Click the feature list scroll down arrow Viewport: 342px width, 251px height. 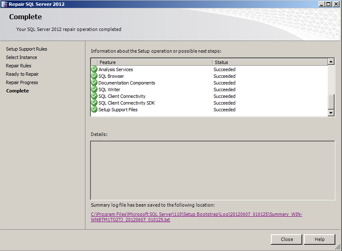(x=331, y=113)
